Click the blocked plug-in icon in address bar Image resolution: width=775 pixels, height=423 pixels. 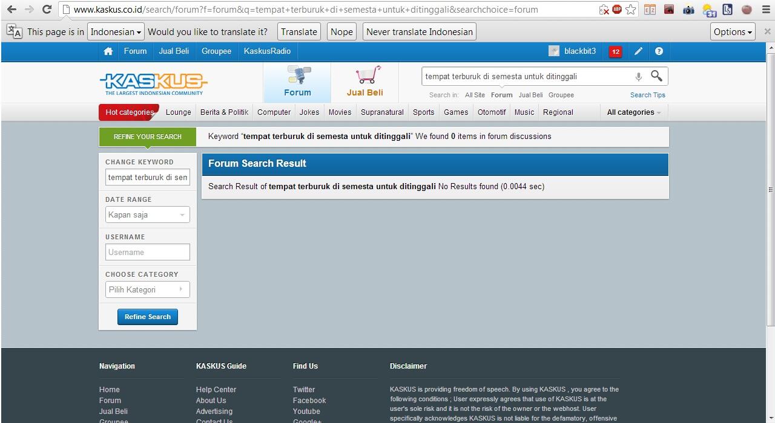pyautogui.click(x=604, y=10)
